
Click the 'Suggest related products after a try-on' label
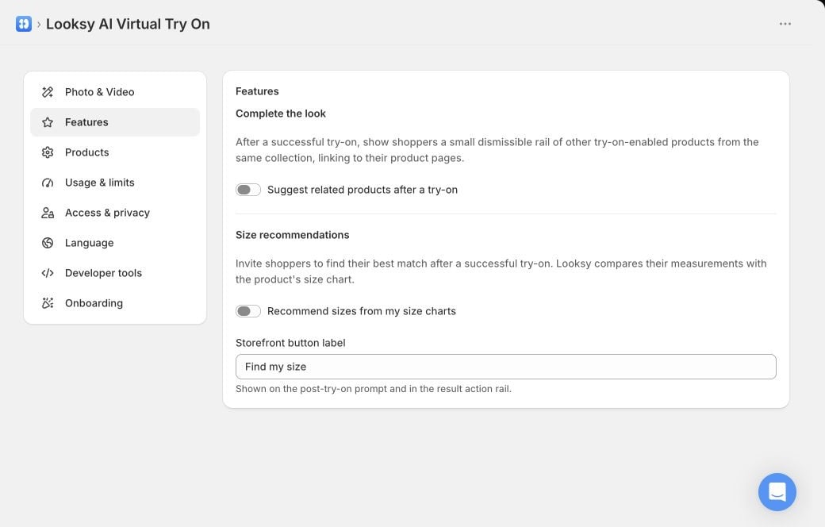click(363, 190)
